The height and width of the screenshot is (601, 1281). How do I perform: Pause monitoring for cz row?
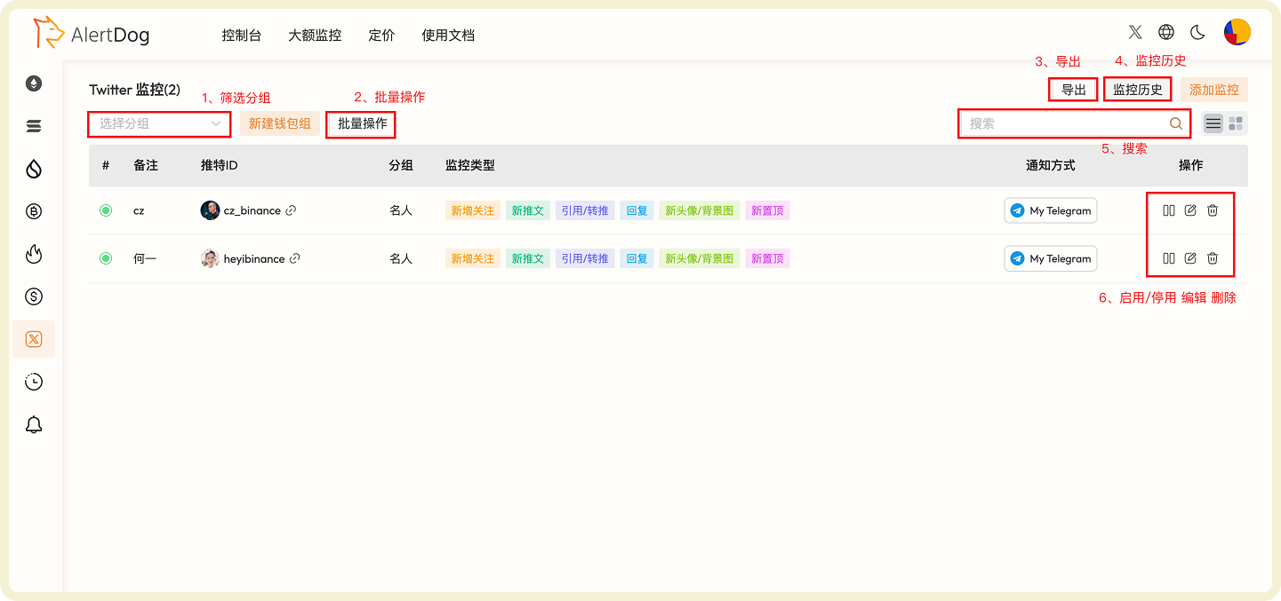pos(1169,210)
